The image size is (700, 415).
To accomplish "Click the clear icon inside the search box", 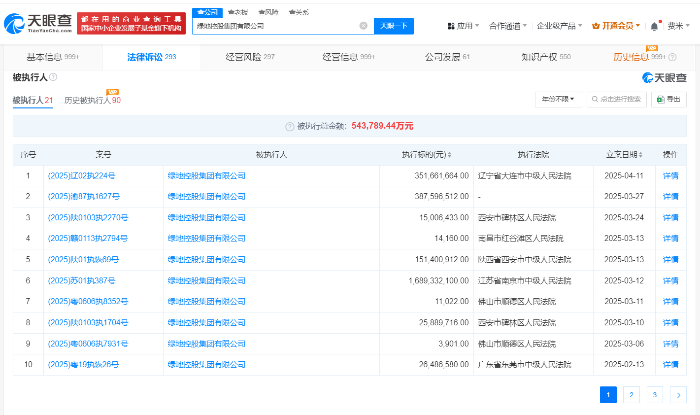I will click(363, 26).
